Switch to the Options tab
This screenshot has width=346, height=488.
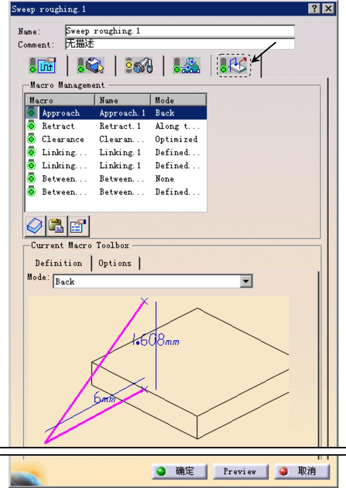pyautogui.click(x=115, y=263)
